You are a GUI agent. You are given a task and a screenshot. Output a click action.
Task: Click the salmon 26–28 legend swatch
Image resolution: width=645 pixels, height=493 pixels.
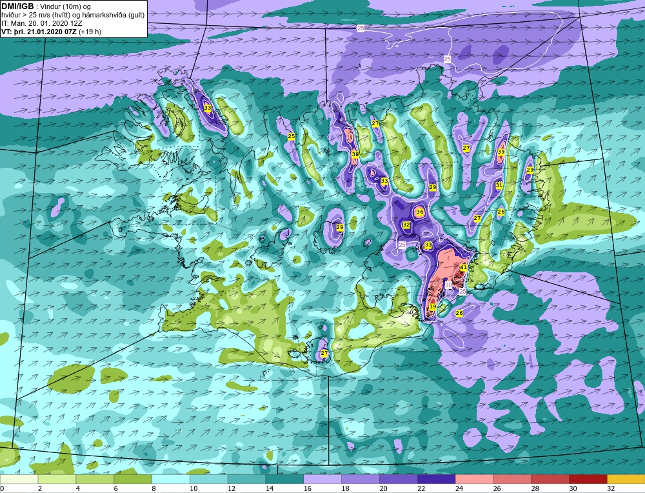[x=512, y=479]
